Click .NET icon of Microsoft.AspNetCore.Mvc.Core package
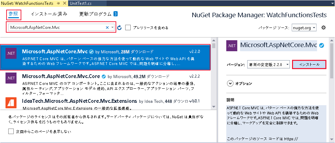This screenshot has height=143, width=335. coord(11,78)
